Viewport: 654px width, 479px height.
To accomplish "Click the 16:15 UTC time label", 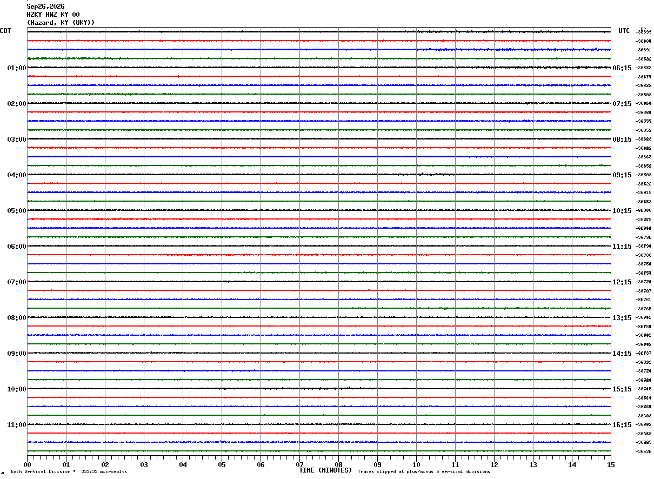I will point(622,425).
